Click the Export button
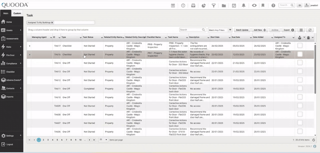 point(289,30)
